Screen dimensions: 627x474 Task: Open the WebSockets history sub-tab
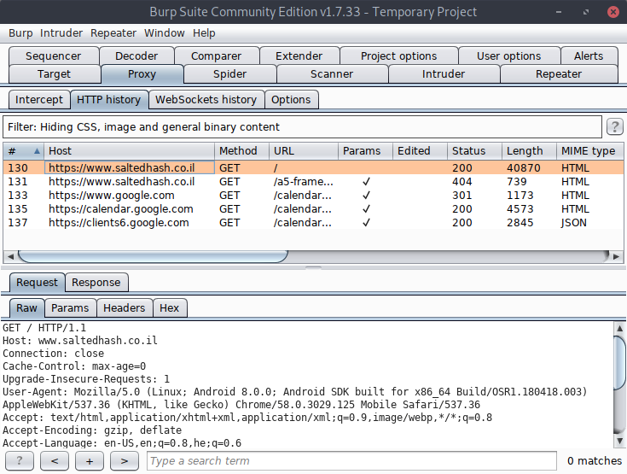tap(206, 99)
